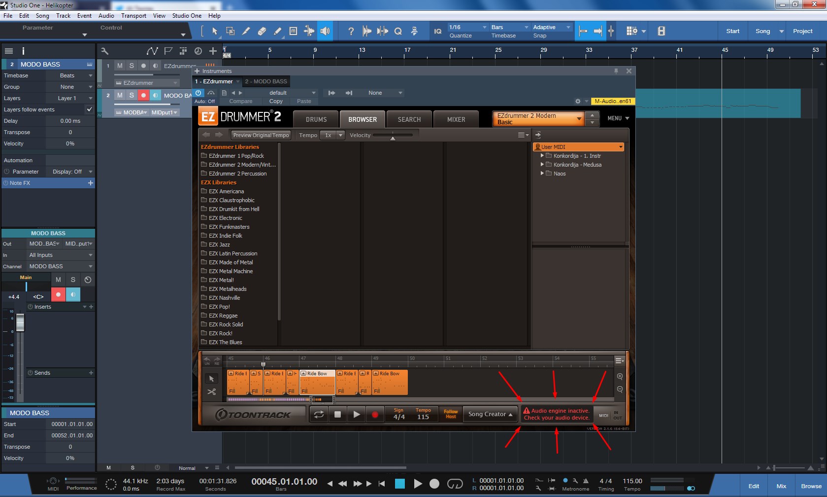Select the Split (knife) tool
827x497 pixels.
pyautogui.click(x=246, y=31)
